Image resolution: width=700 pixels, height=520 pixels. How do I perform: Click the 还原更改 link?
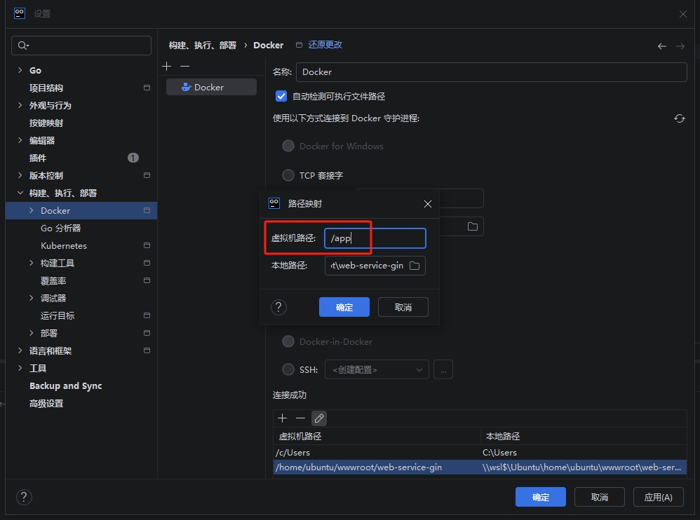pos(325,45)
